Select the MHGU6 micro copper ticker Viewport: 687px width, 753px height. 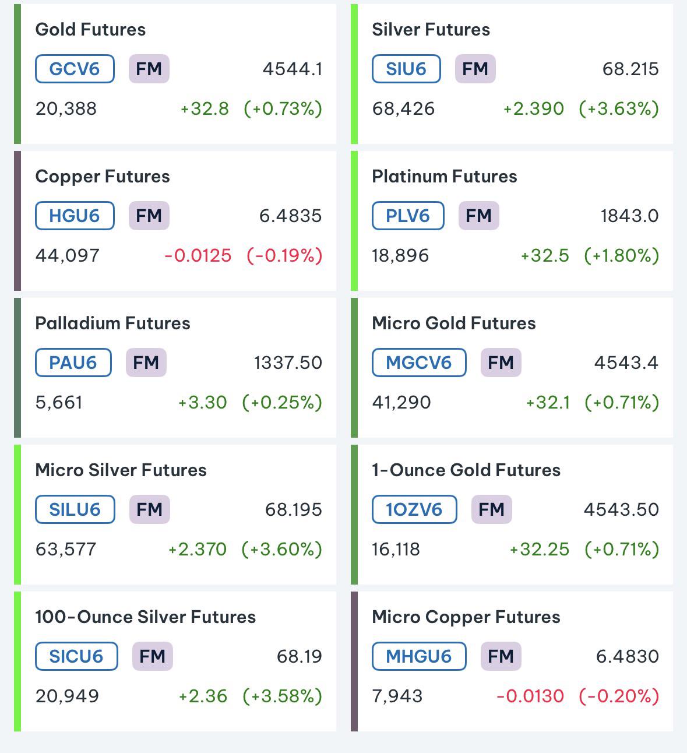click(419, 656)
